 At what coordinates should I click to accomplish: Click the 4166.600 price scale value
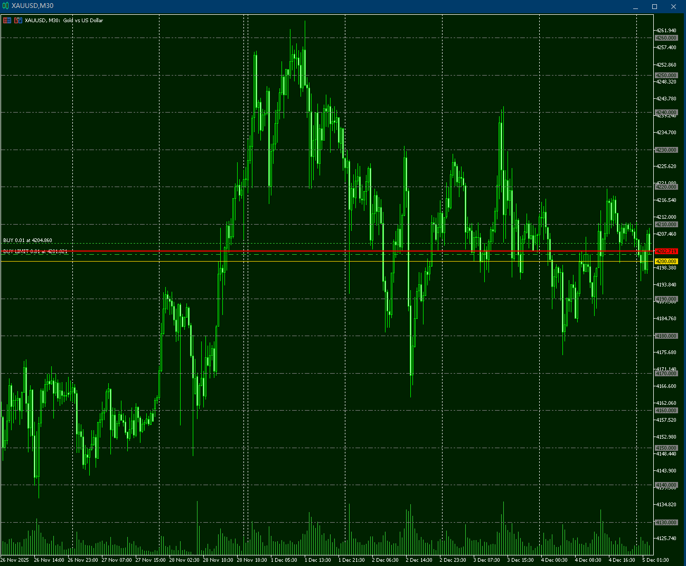tap(666, 386)
